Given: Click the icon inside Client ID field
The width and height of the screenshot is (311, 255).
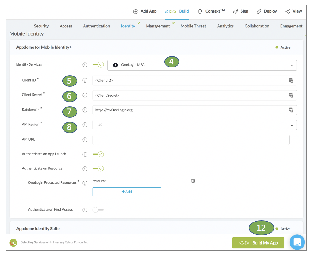Looking at the screenshot, I should pos(291,80).
